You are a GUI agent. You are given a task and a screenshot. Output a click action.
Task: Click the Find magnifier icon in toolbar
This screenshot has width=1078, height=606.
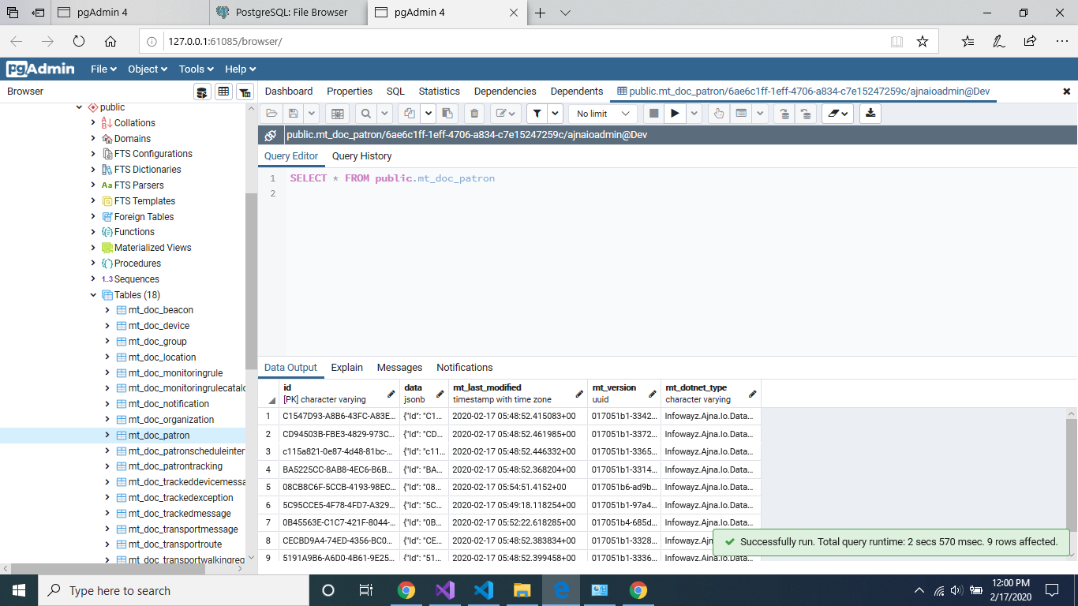tap(365, 114)
